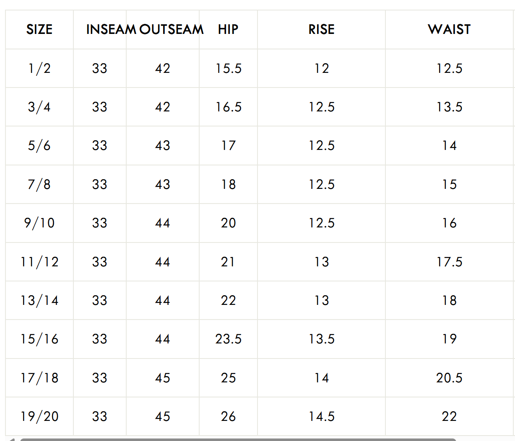This screenshot has height=441, width=515.
Task: Select the 19/20 size row label
Action: point(39,416)
